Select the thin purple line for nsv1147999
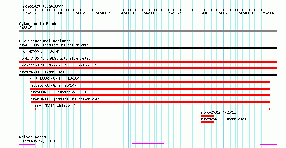This screenshot has width=286, height=148. [148, 55]
